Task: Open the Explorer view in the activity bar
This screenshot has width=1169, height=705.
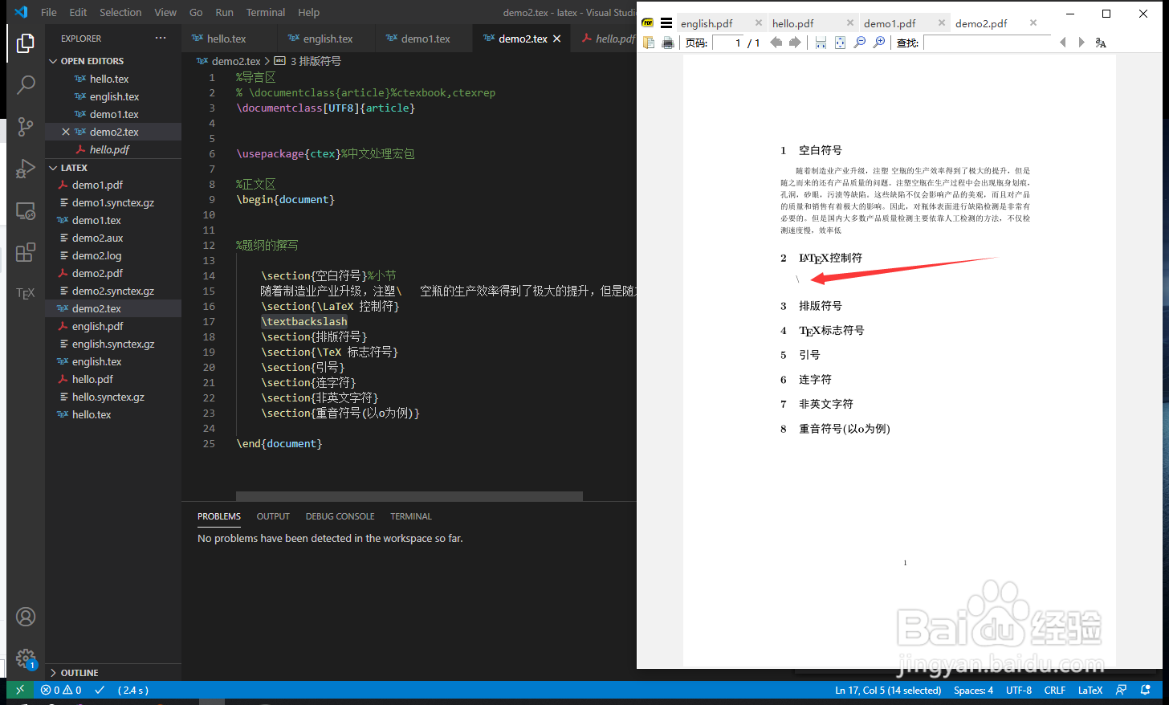Action: (26, 43)
